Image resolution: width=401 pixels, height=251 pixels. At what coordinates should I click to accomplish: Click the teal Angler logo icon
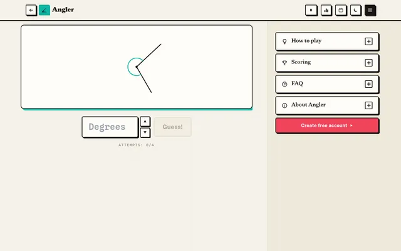44,10
